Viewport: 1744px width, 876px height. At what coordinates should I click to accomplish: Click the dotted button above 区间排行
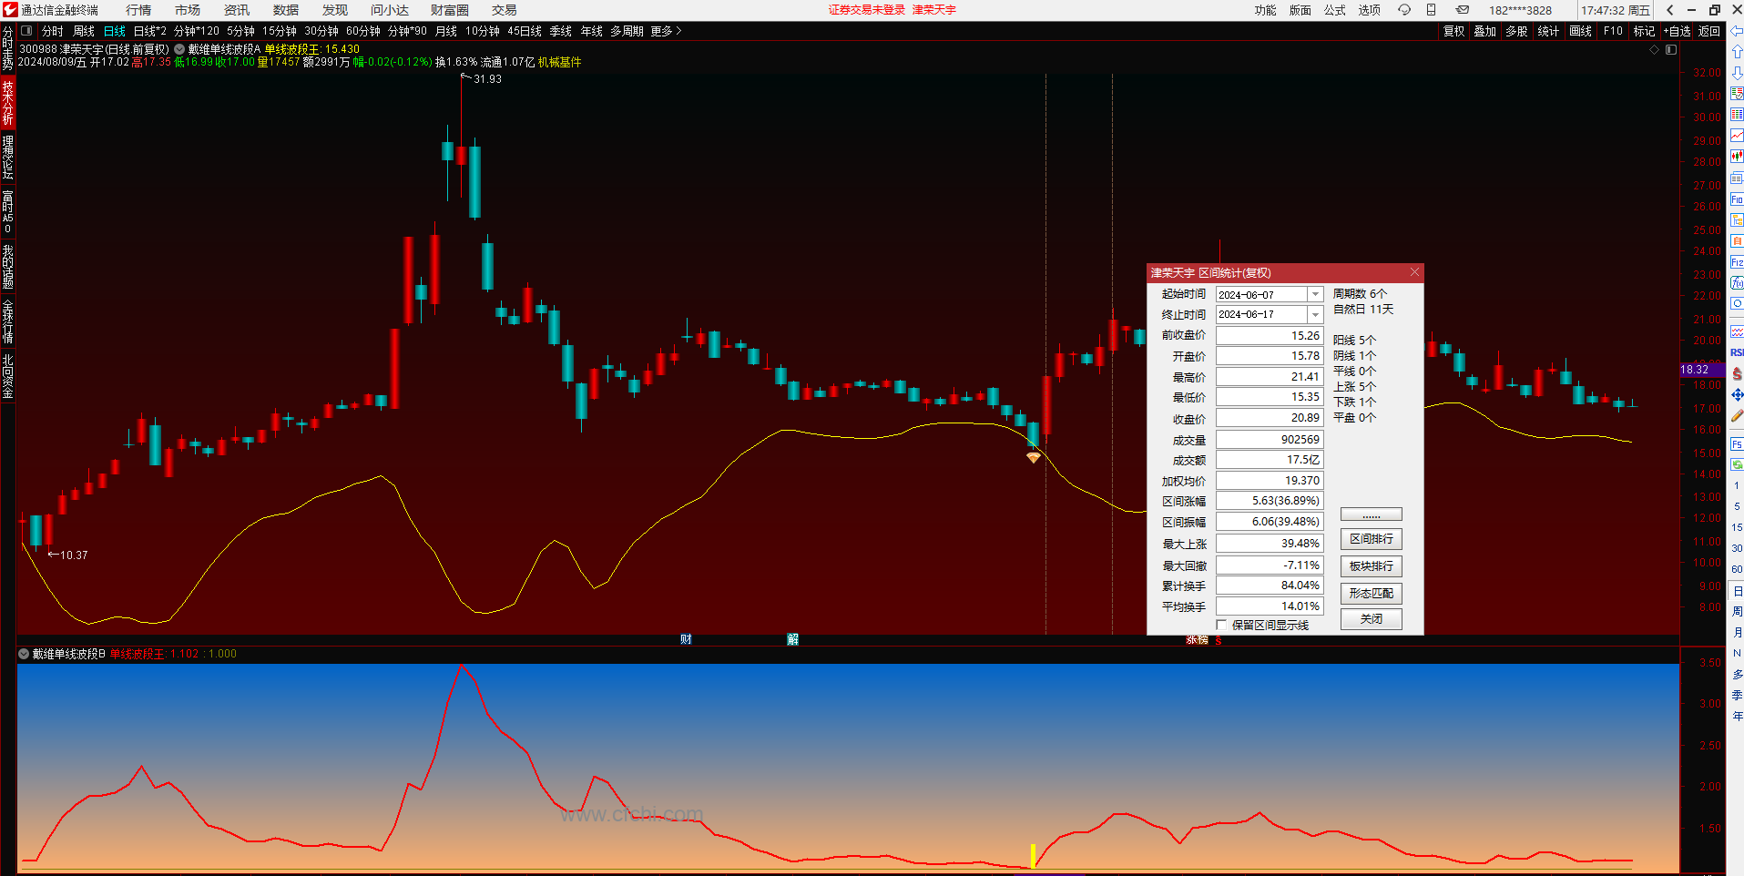pyautogui.click(x=1372, y=514)
